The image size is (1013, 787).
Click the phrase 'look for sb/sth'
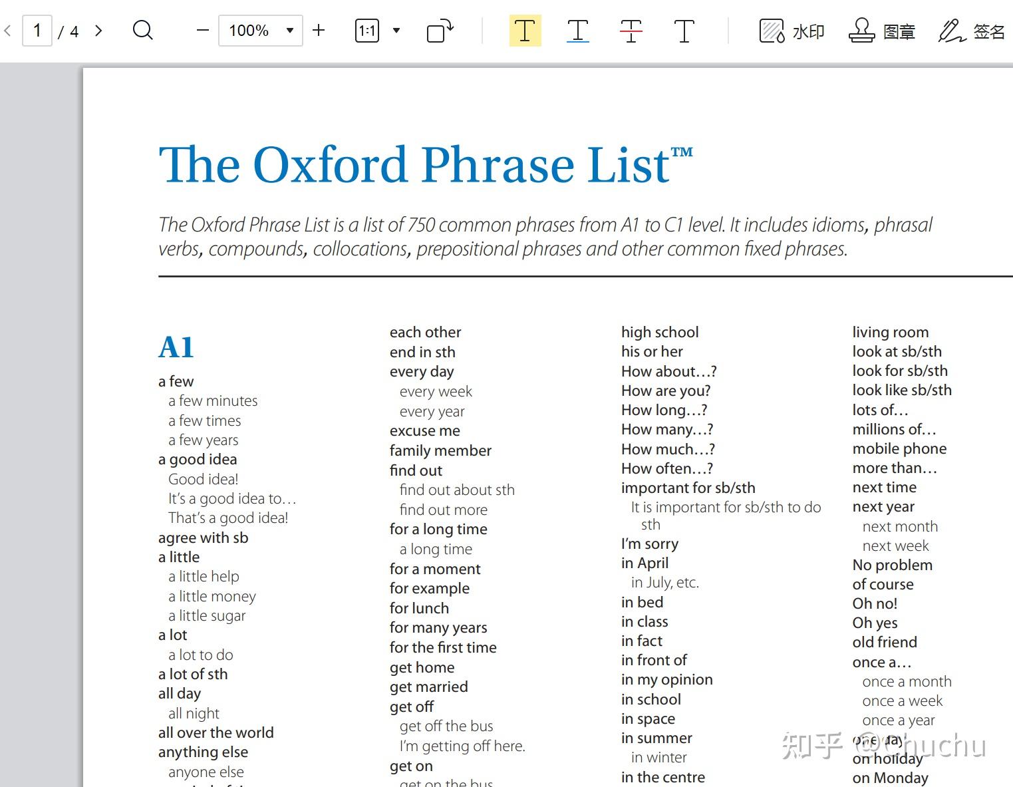900,371
